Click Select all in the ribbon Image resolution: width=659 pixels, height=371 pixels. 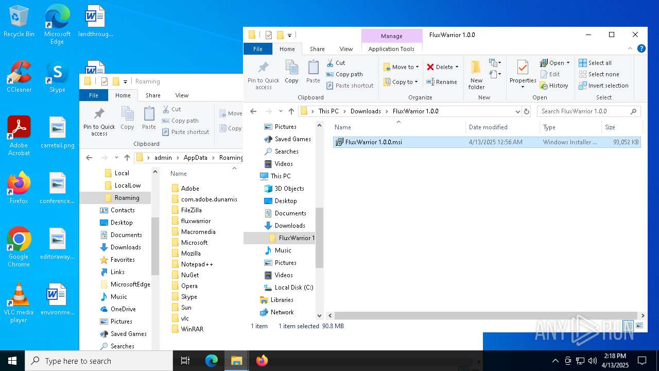click(x=595, y=63)
